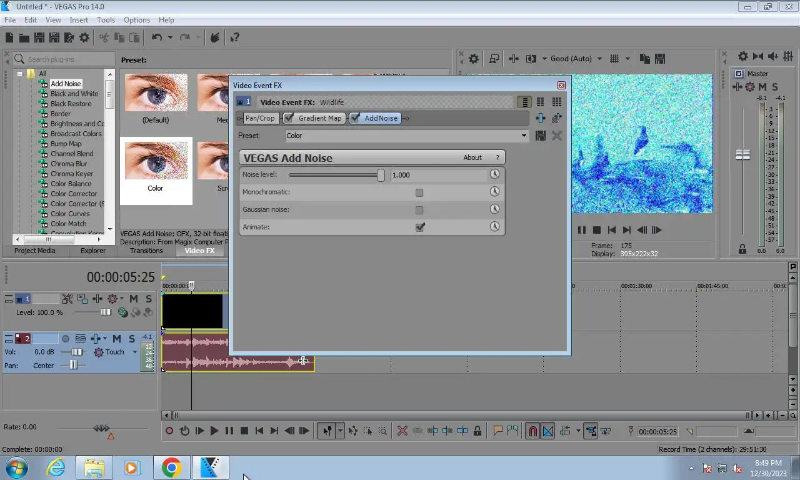Create a new project with toolbar icon
The width and height of the screenshot is (800, 480).
tap(9, 38)
